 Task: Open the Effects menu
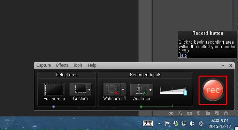[x=62, y=65]
